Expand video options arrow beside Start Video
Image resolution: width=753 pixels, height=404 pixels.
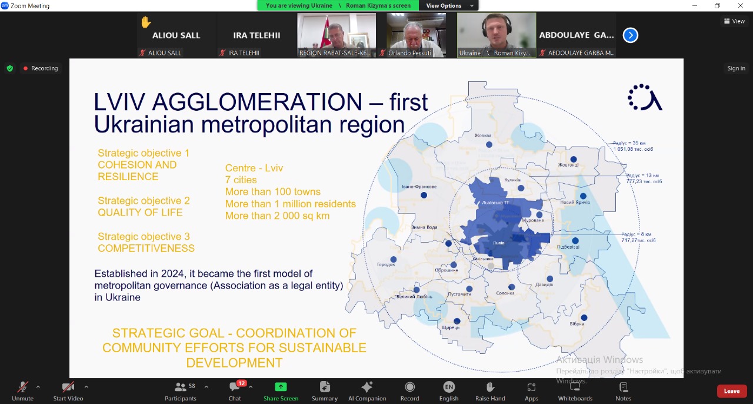click(x=86, y=387)
